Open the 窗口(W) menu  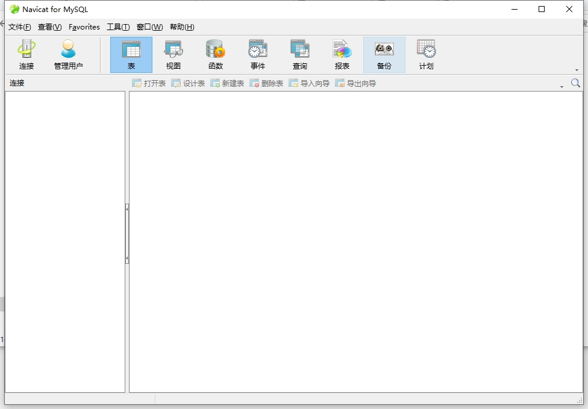[149, 27]
